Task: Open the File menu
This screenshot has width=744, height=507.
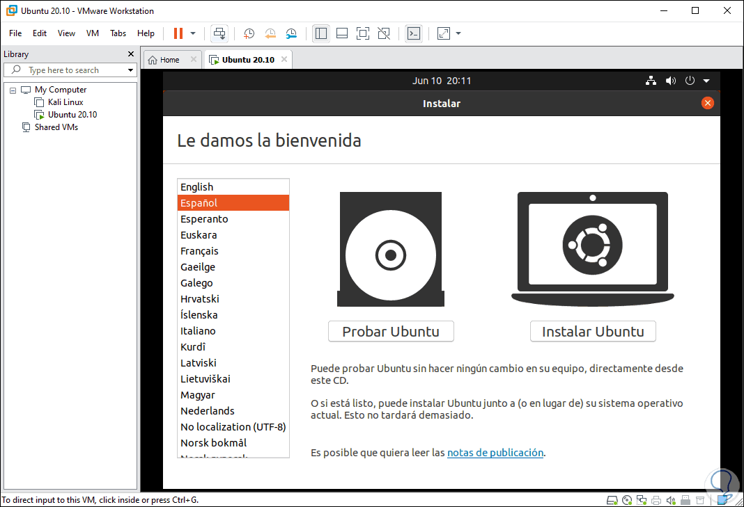Action: pyautogui.click(x=15, y=33)
